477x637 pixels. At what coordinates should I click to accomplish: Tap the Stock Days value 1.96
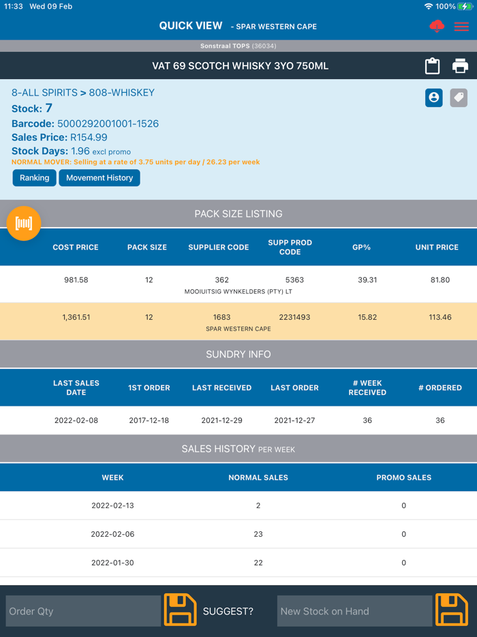click(x=80, y=151)
